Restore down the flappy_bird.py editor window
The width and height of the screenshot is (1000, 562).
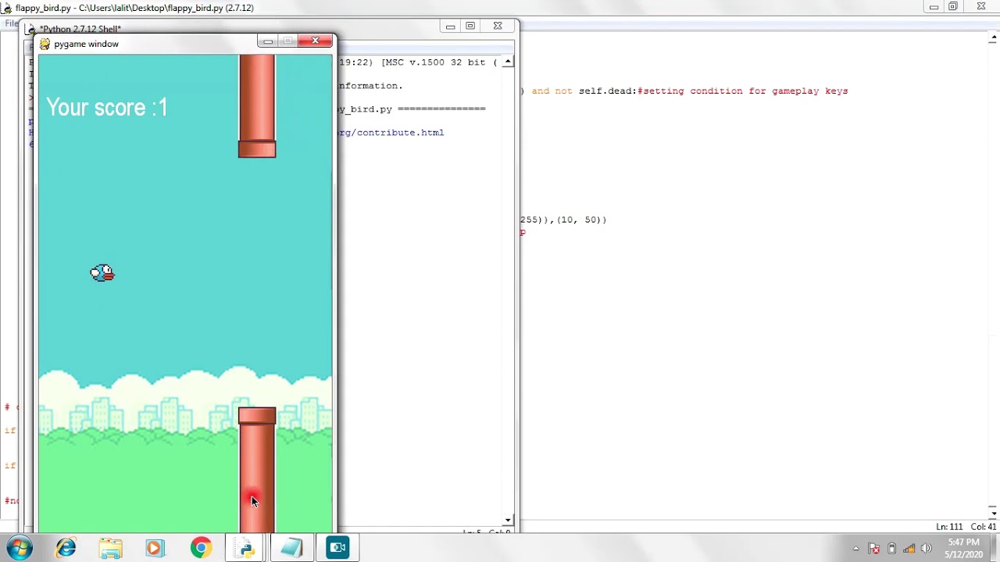click(953, 7)
